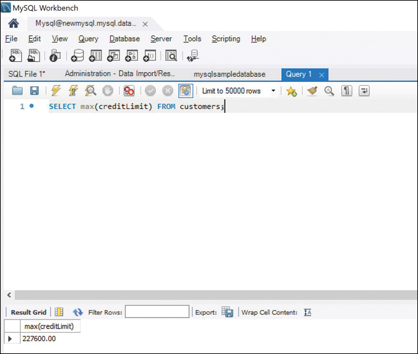This screenshot has width=418, height=354.
Task: Create a new schema icon
Action: tap(77, 56)
